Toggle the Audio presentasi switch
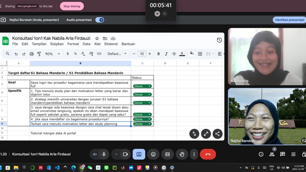The height and width of the screenshot is (172, 306). (100, 20)
